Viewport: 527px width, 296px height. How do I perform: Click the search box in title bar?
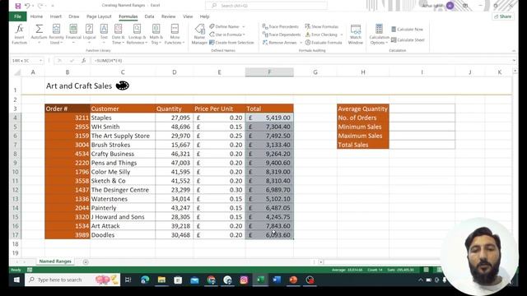pyautogui.click(x=266, y=6)
